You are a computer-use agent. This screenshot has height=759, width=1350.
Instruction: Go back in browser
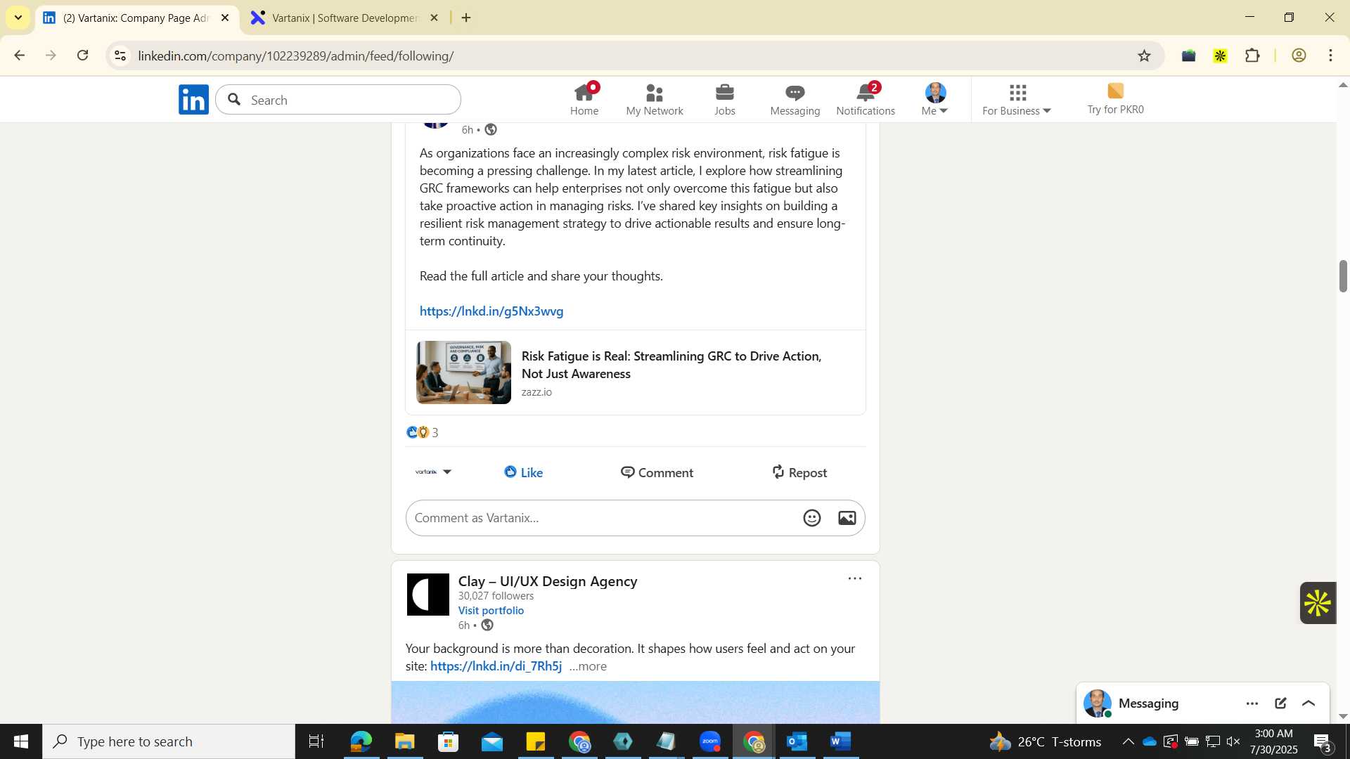pyautogui.click(x=19, y=56)
